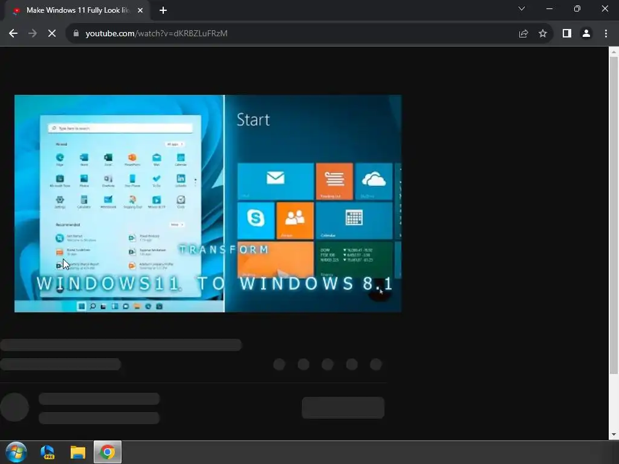View site information lock icon
Viewport: 619px width, 464px height.
pyautogui.click(x=76, y=34)
